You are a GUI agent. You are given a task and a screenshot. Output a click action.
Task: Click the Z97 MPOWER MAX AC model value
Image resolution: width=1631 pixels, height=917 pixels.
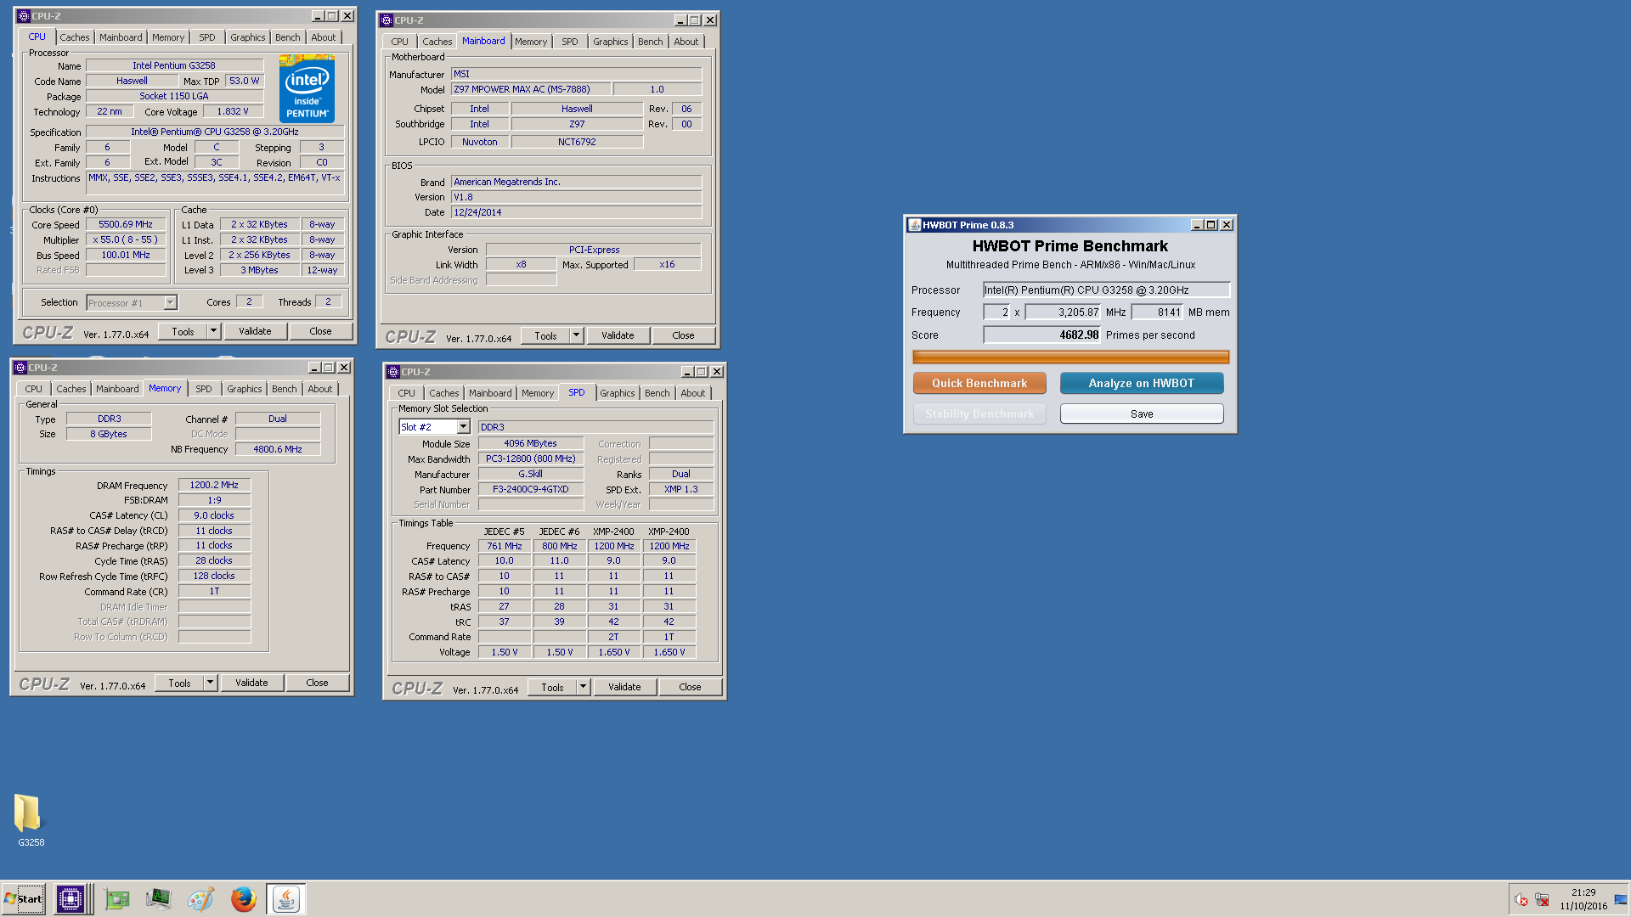pos(531,89)
